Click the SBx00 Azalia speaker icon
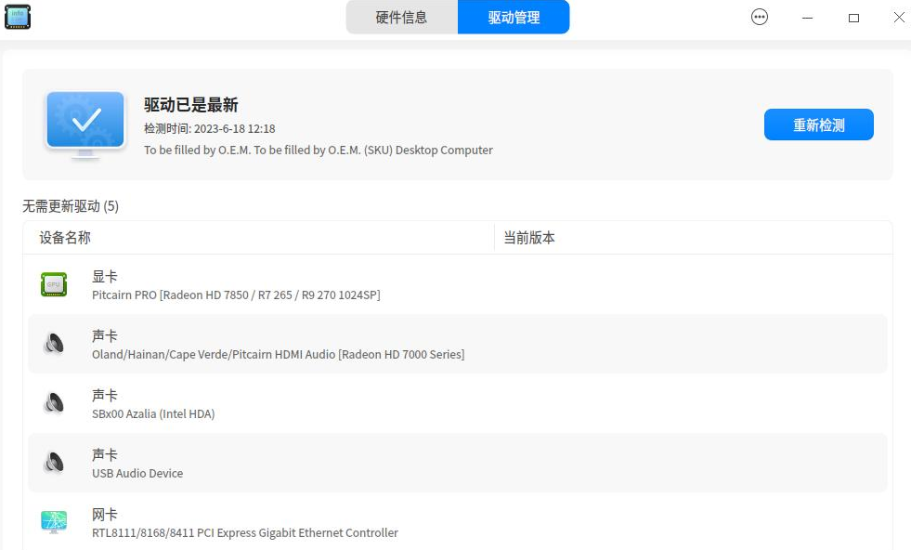Screen dimensions: 911x550 pyautogui.click(x=53, y=403)
